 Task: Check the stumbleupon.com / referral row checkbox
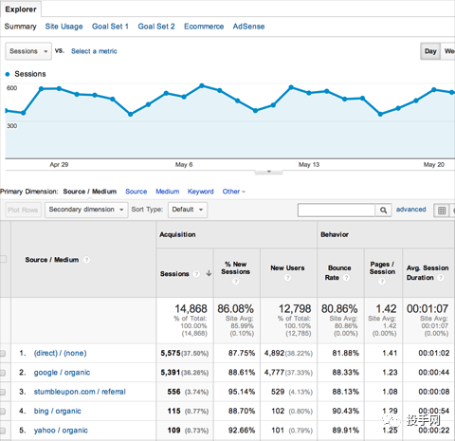coord(3,392)
